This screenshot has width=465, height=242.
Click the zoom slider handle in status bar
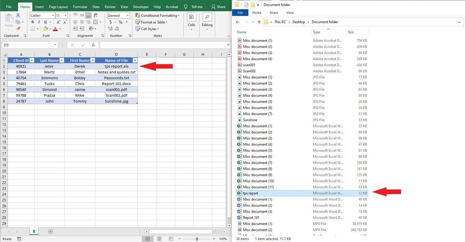point(197,239)
